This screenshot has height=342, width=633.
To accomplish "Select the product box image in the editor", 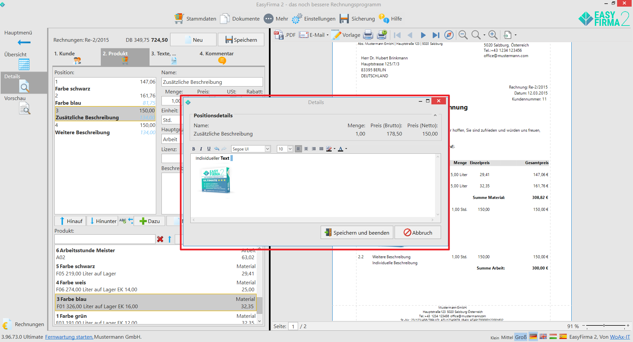I will [216, 180].
